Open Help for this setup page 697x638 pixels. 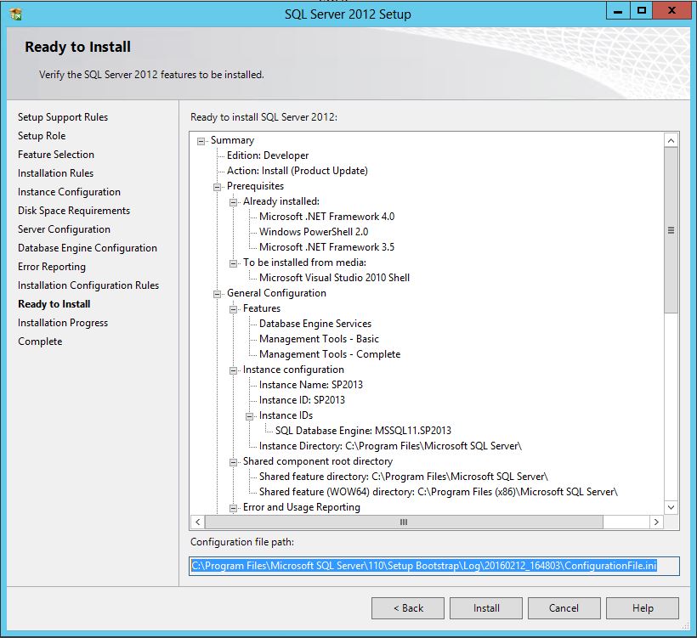[643, 608]
